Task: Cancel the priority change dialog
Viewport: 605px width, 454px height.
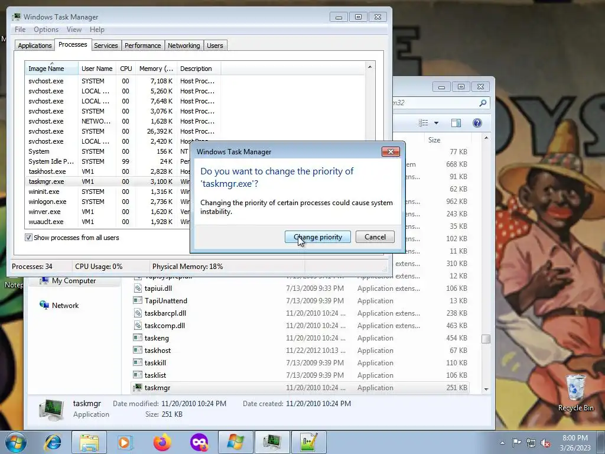Action: tap(375, 236)
